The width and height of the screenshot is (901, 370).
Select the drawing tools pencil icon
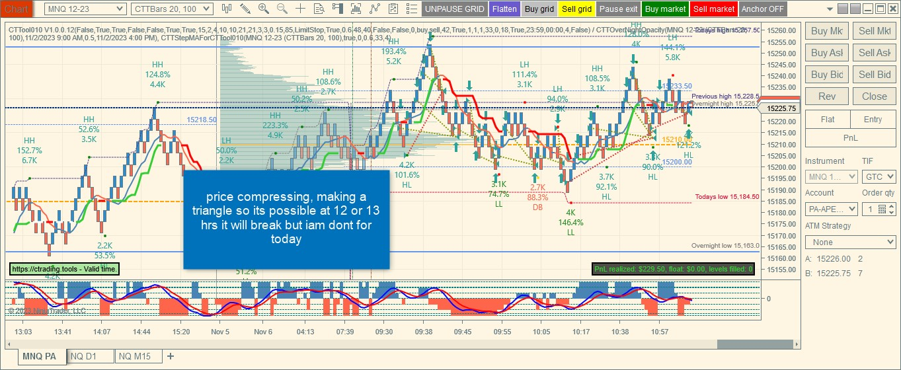tap(245, 9)
